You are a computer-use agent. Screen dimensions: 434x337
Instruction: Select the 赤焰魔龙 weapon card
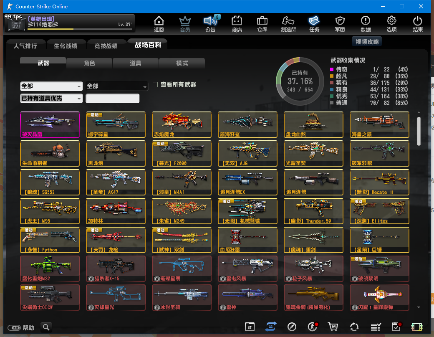(182, 124)
